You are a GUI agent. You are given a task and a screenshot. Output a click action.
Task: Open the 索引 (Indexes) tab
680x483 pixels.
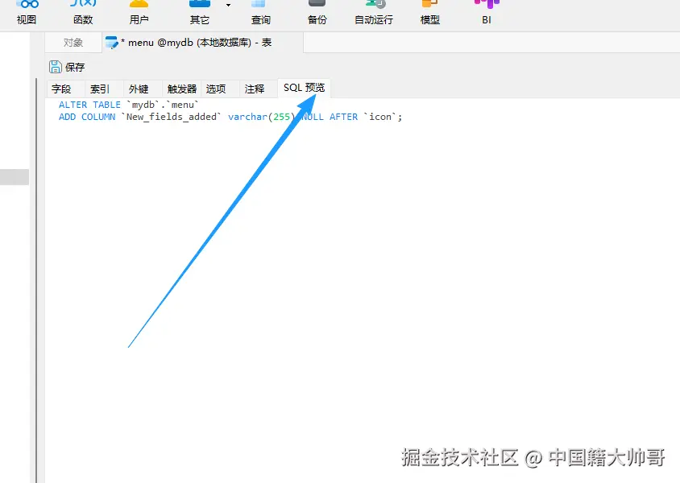[100, 89]
